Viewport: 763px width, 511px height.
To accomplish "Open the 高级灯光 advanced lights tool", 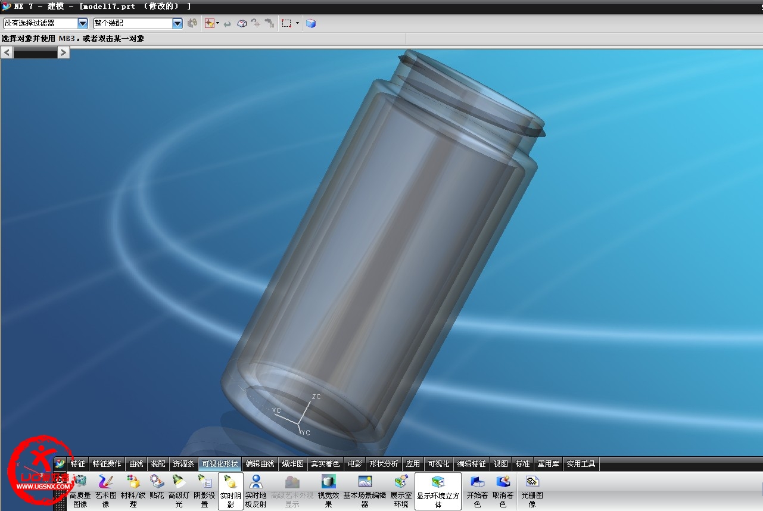I will [179, 491].
